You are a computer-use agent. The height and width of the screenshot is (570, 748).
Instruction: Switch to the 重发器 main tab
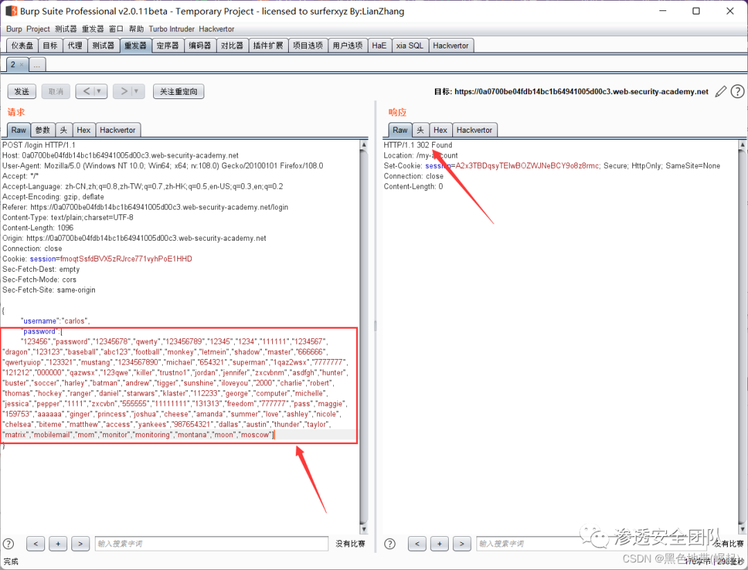(x=136, y=46)
